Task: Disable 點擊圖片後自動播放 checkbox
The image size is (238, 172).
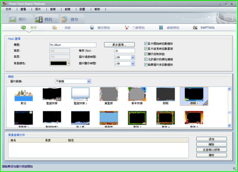Action: point(146,64)
